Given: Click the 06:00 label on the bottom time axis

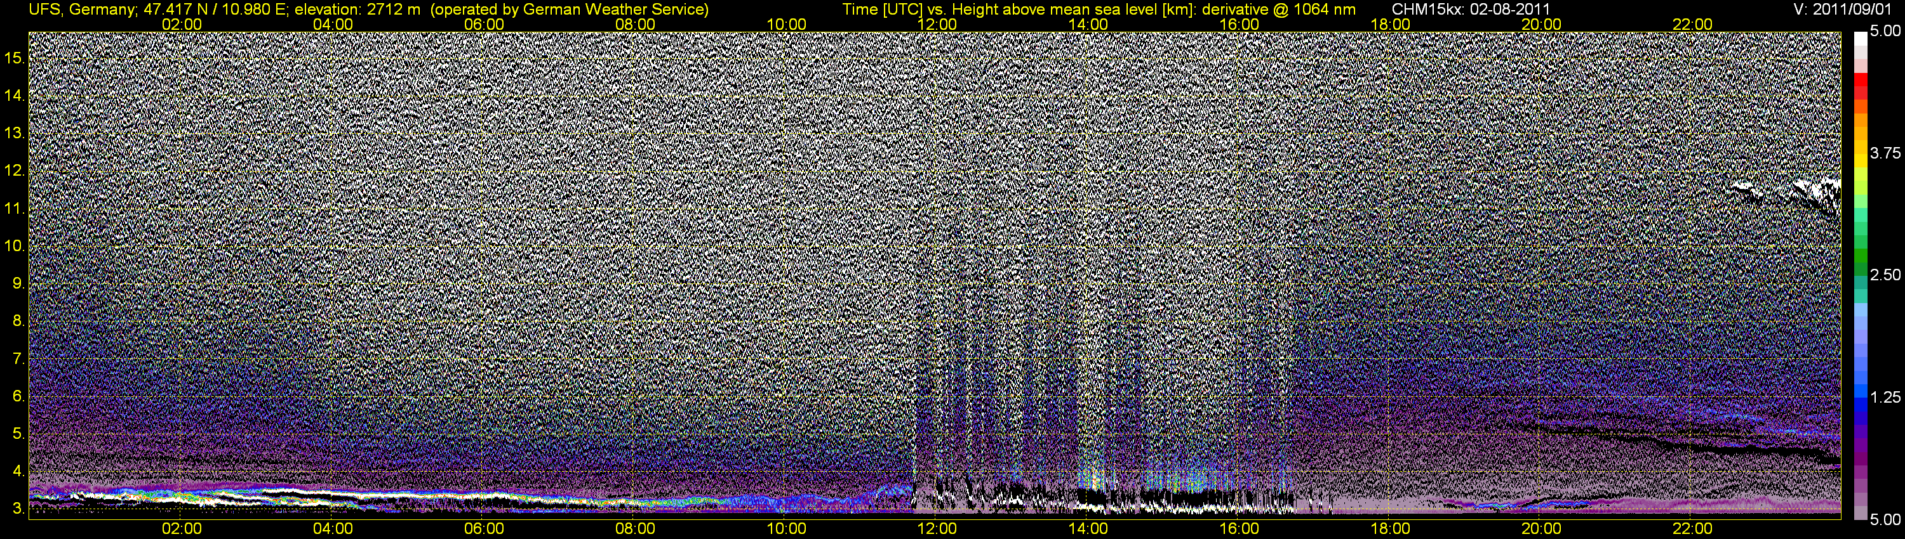Looking at the screenshot, I should [x=484, y=529].
